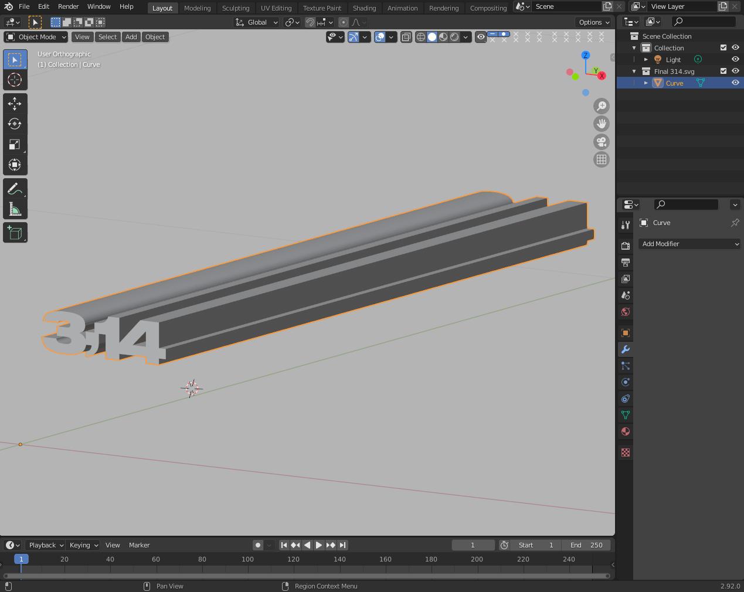
Task: Open the Add Cube tool
Action: coord(15,232)
